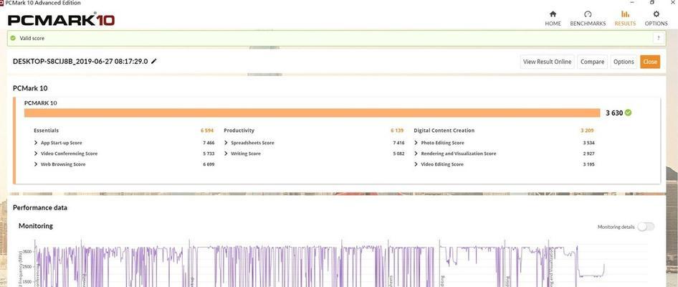Click the green valid score check icon
Viewport: 678px width, 287px height.
(x=13, y=38)
